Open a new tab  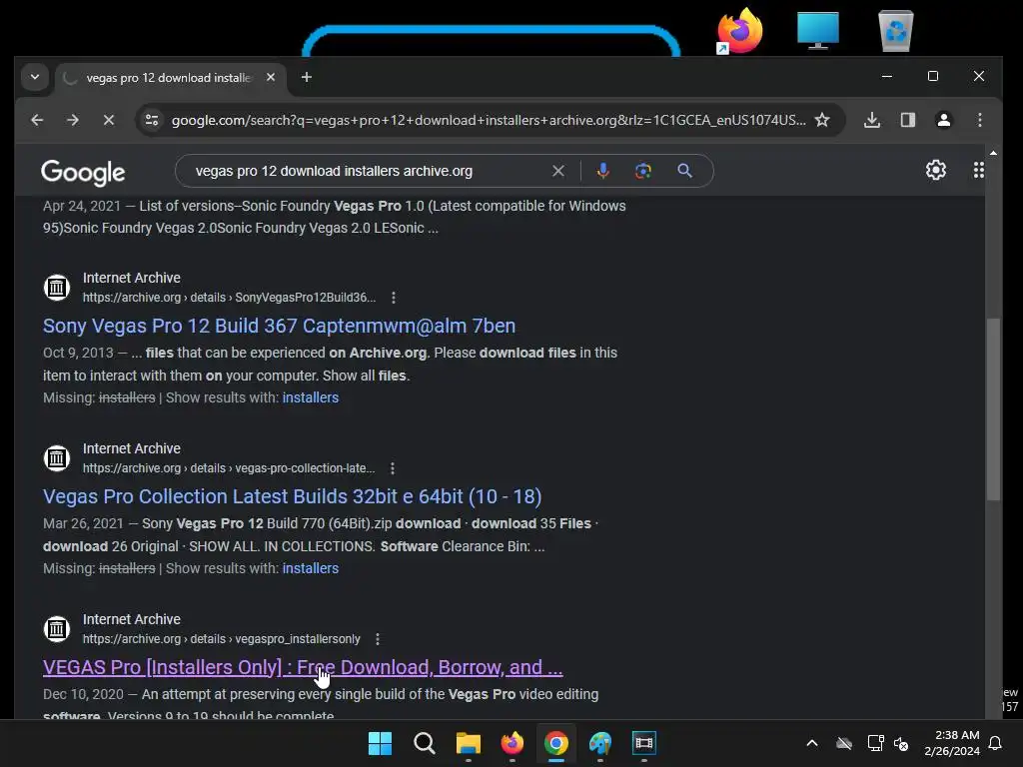point(307,77)
